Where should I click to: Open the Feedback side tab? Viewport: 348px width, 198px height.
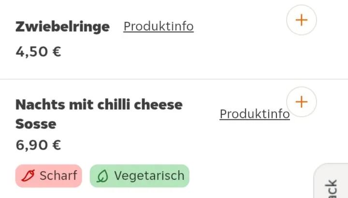point(332,185)
